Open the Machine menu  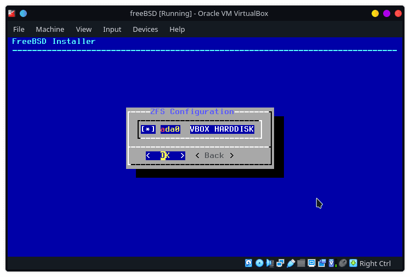pyautogui.click(x=50, y=29)
